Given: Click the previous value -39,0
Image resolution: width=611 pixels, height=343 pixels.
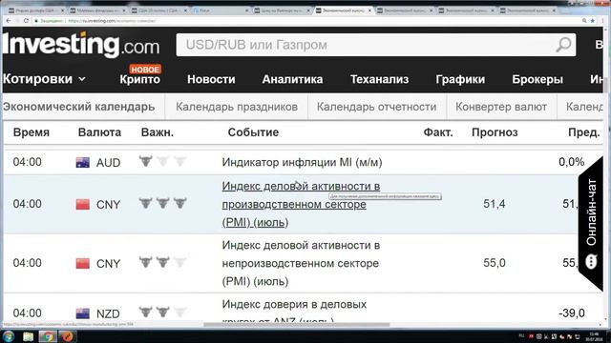Looking at the screenshot, I should coord(571,313).
